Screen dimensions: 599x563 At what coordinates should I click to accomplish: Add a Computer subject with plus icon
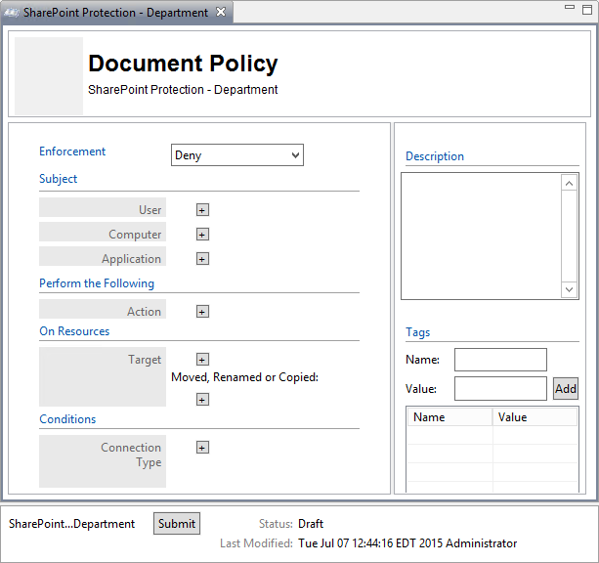click(x=202, y=235)
